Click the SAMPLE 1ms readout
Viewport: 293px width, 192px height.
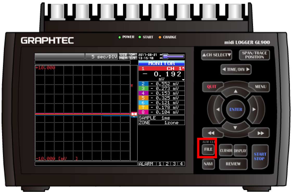(161, 118)
